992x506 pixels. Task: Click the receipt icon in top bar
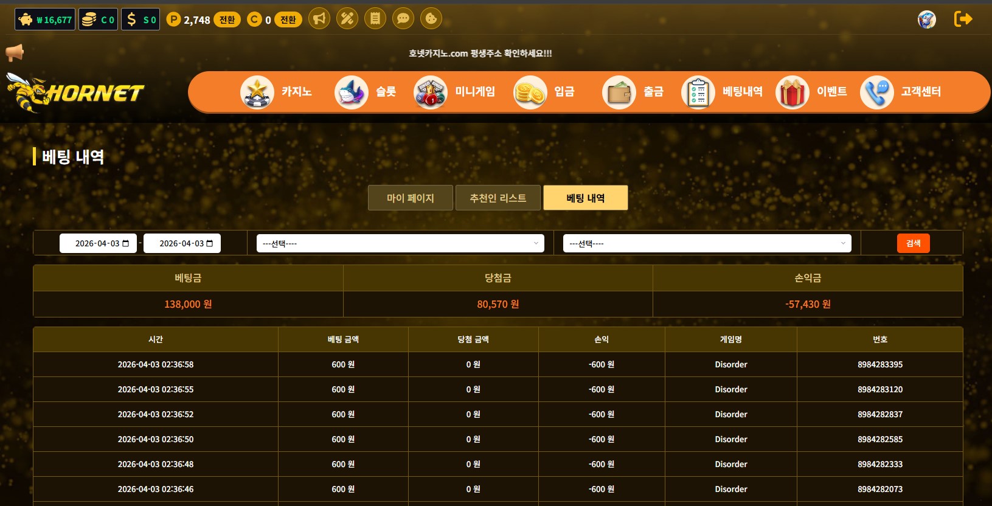375,19
